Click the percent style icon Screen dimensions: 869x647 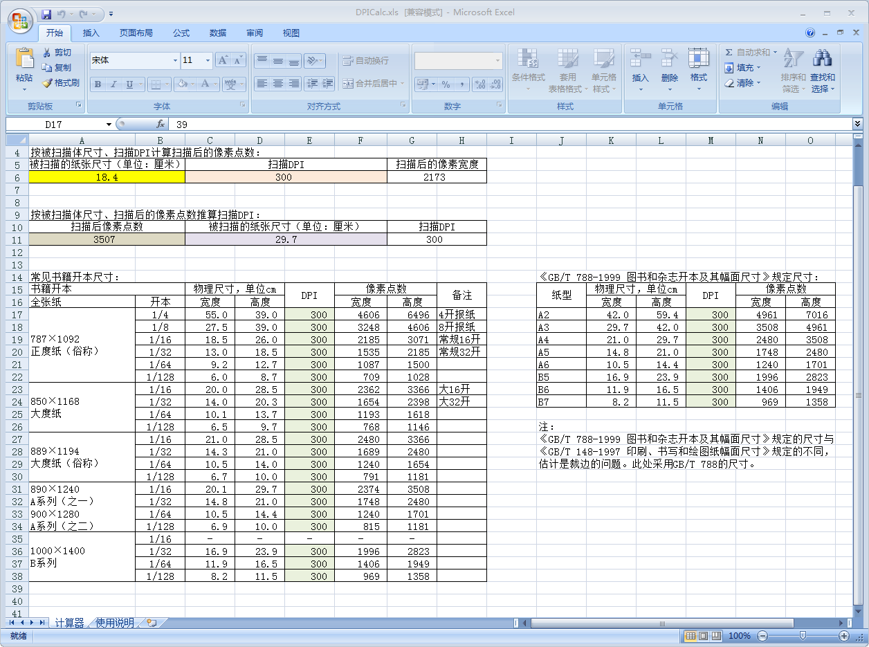point(446,84)
